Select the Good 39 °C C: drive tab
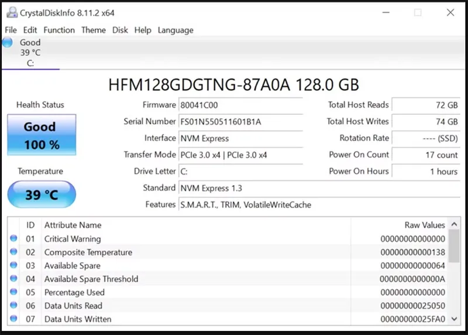Screen dimensions: 468x335 click(30, 53)
